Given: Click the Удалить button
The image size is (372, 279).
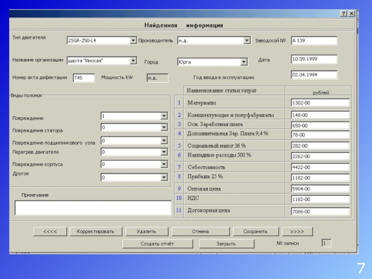Looking at the screenshot, I should pos(146,231).
